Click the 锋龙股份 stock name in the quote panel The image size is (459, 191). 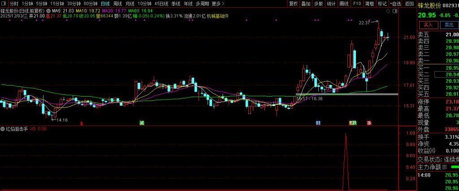click(x=429, y=5)
